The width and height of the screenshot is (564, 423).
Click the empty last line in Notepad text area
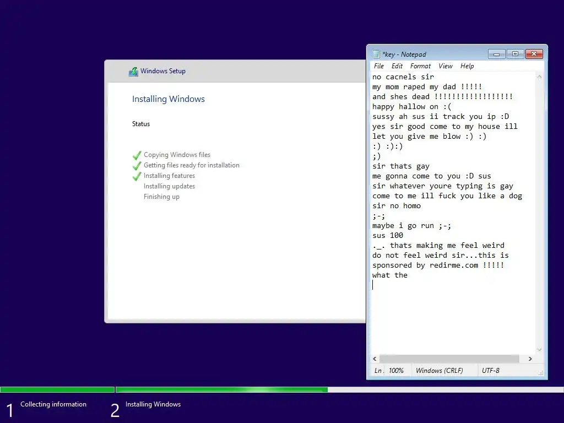click(453, 285)
